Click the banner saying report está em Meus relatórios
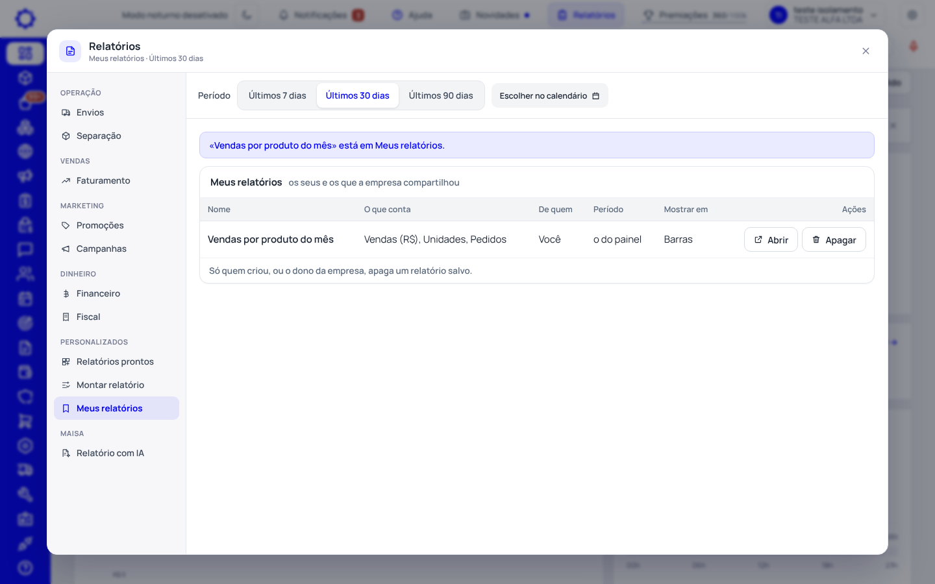Viewport: 935px width, 584px height. (x=536, y=145)
